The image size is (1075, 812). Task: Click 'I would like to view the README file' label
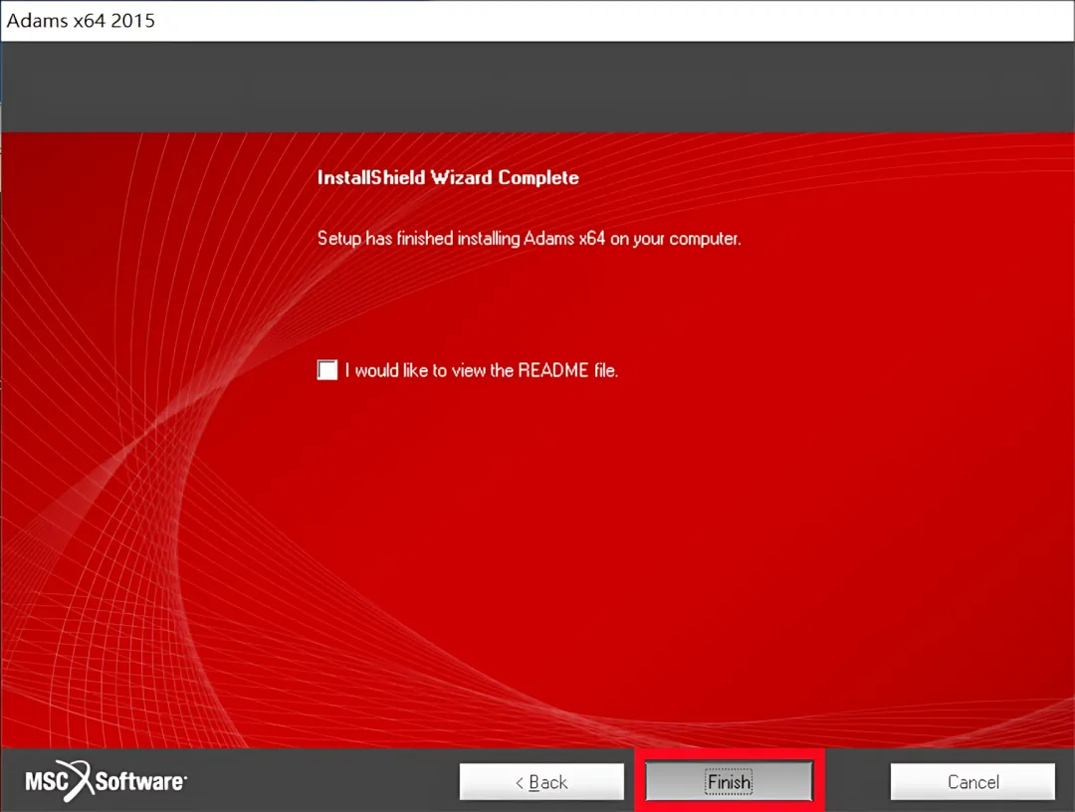482,371
